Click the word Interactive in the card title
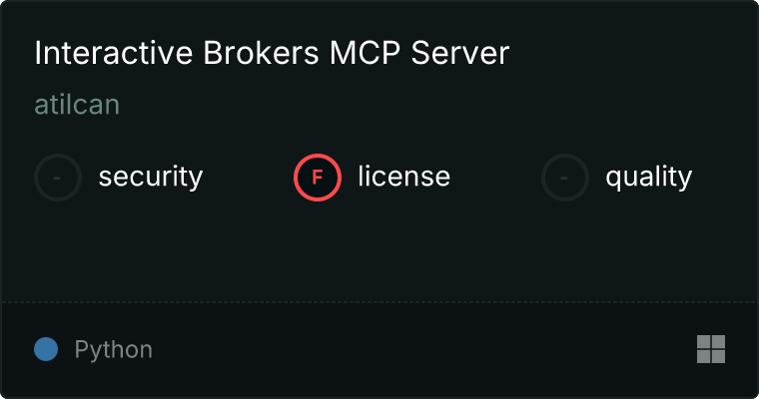Viewport: 759px width, 399px height. [x=114, y=53]
